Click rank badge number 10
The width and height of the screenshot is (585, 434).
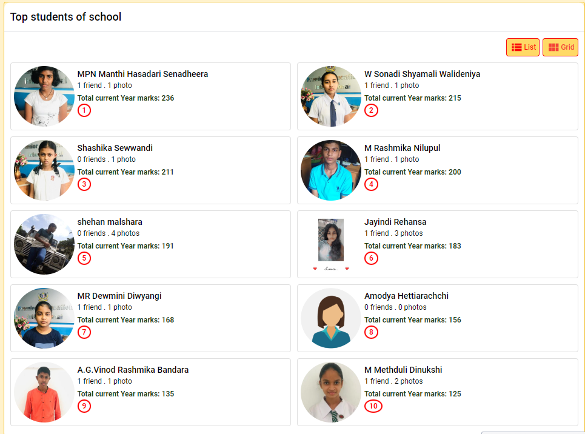[373, 406]
